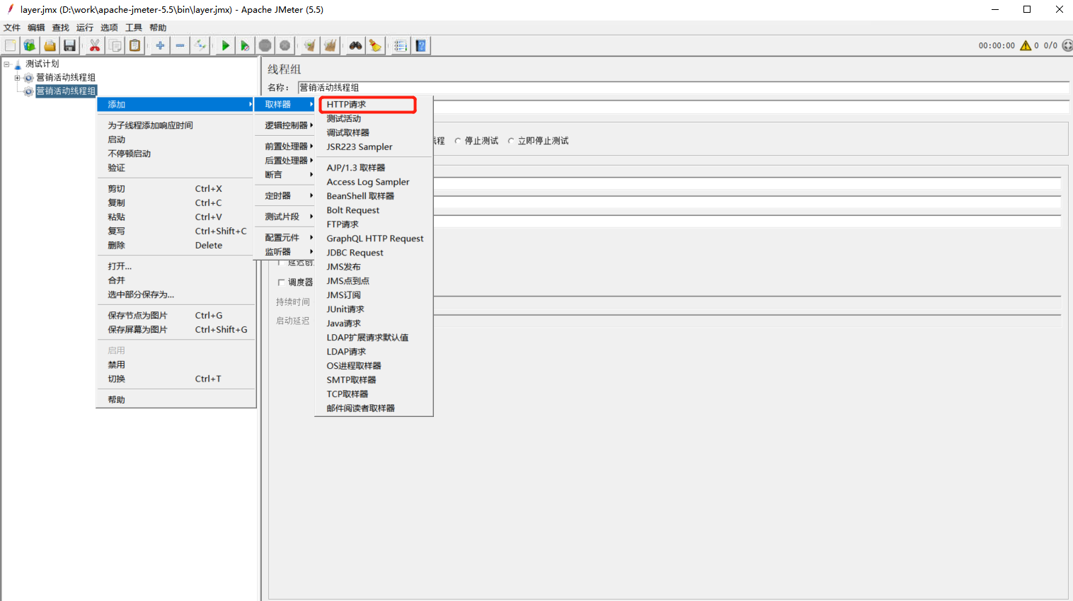The width and height of the screenshot is (1073, 601).
Task: Click the Expand All plus icon
Action: (161, 45)
